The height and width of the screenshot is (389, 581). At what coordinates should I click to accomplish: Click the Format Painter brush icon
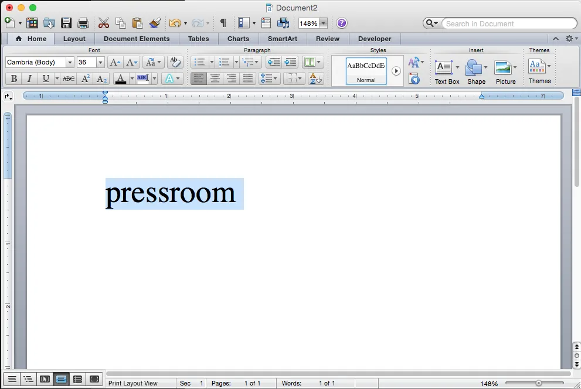[155, 23]
